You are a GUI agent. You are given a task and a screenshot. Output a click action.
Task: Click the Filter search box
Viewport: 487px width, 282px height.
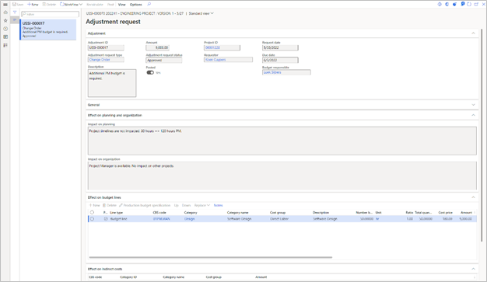(x=50, y=14)
